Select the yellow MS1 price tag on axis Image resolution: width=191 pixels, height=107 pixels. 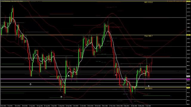(188, 87)
